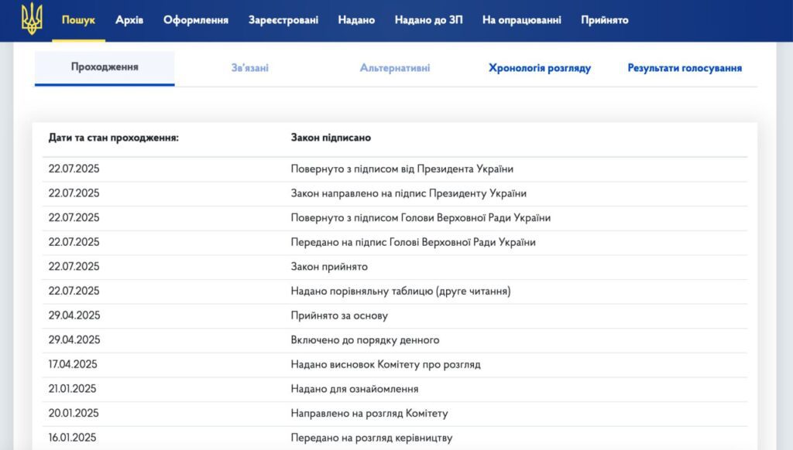Open На опрацюванні in top menu

coord(521,20)
